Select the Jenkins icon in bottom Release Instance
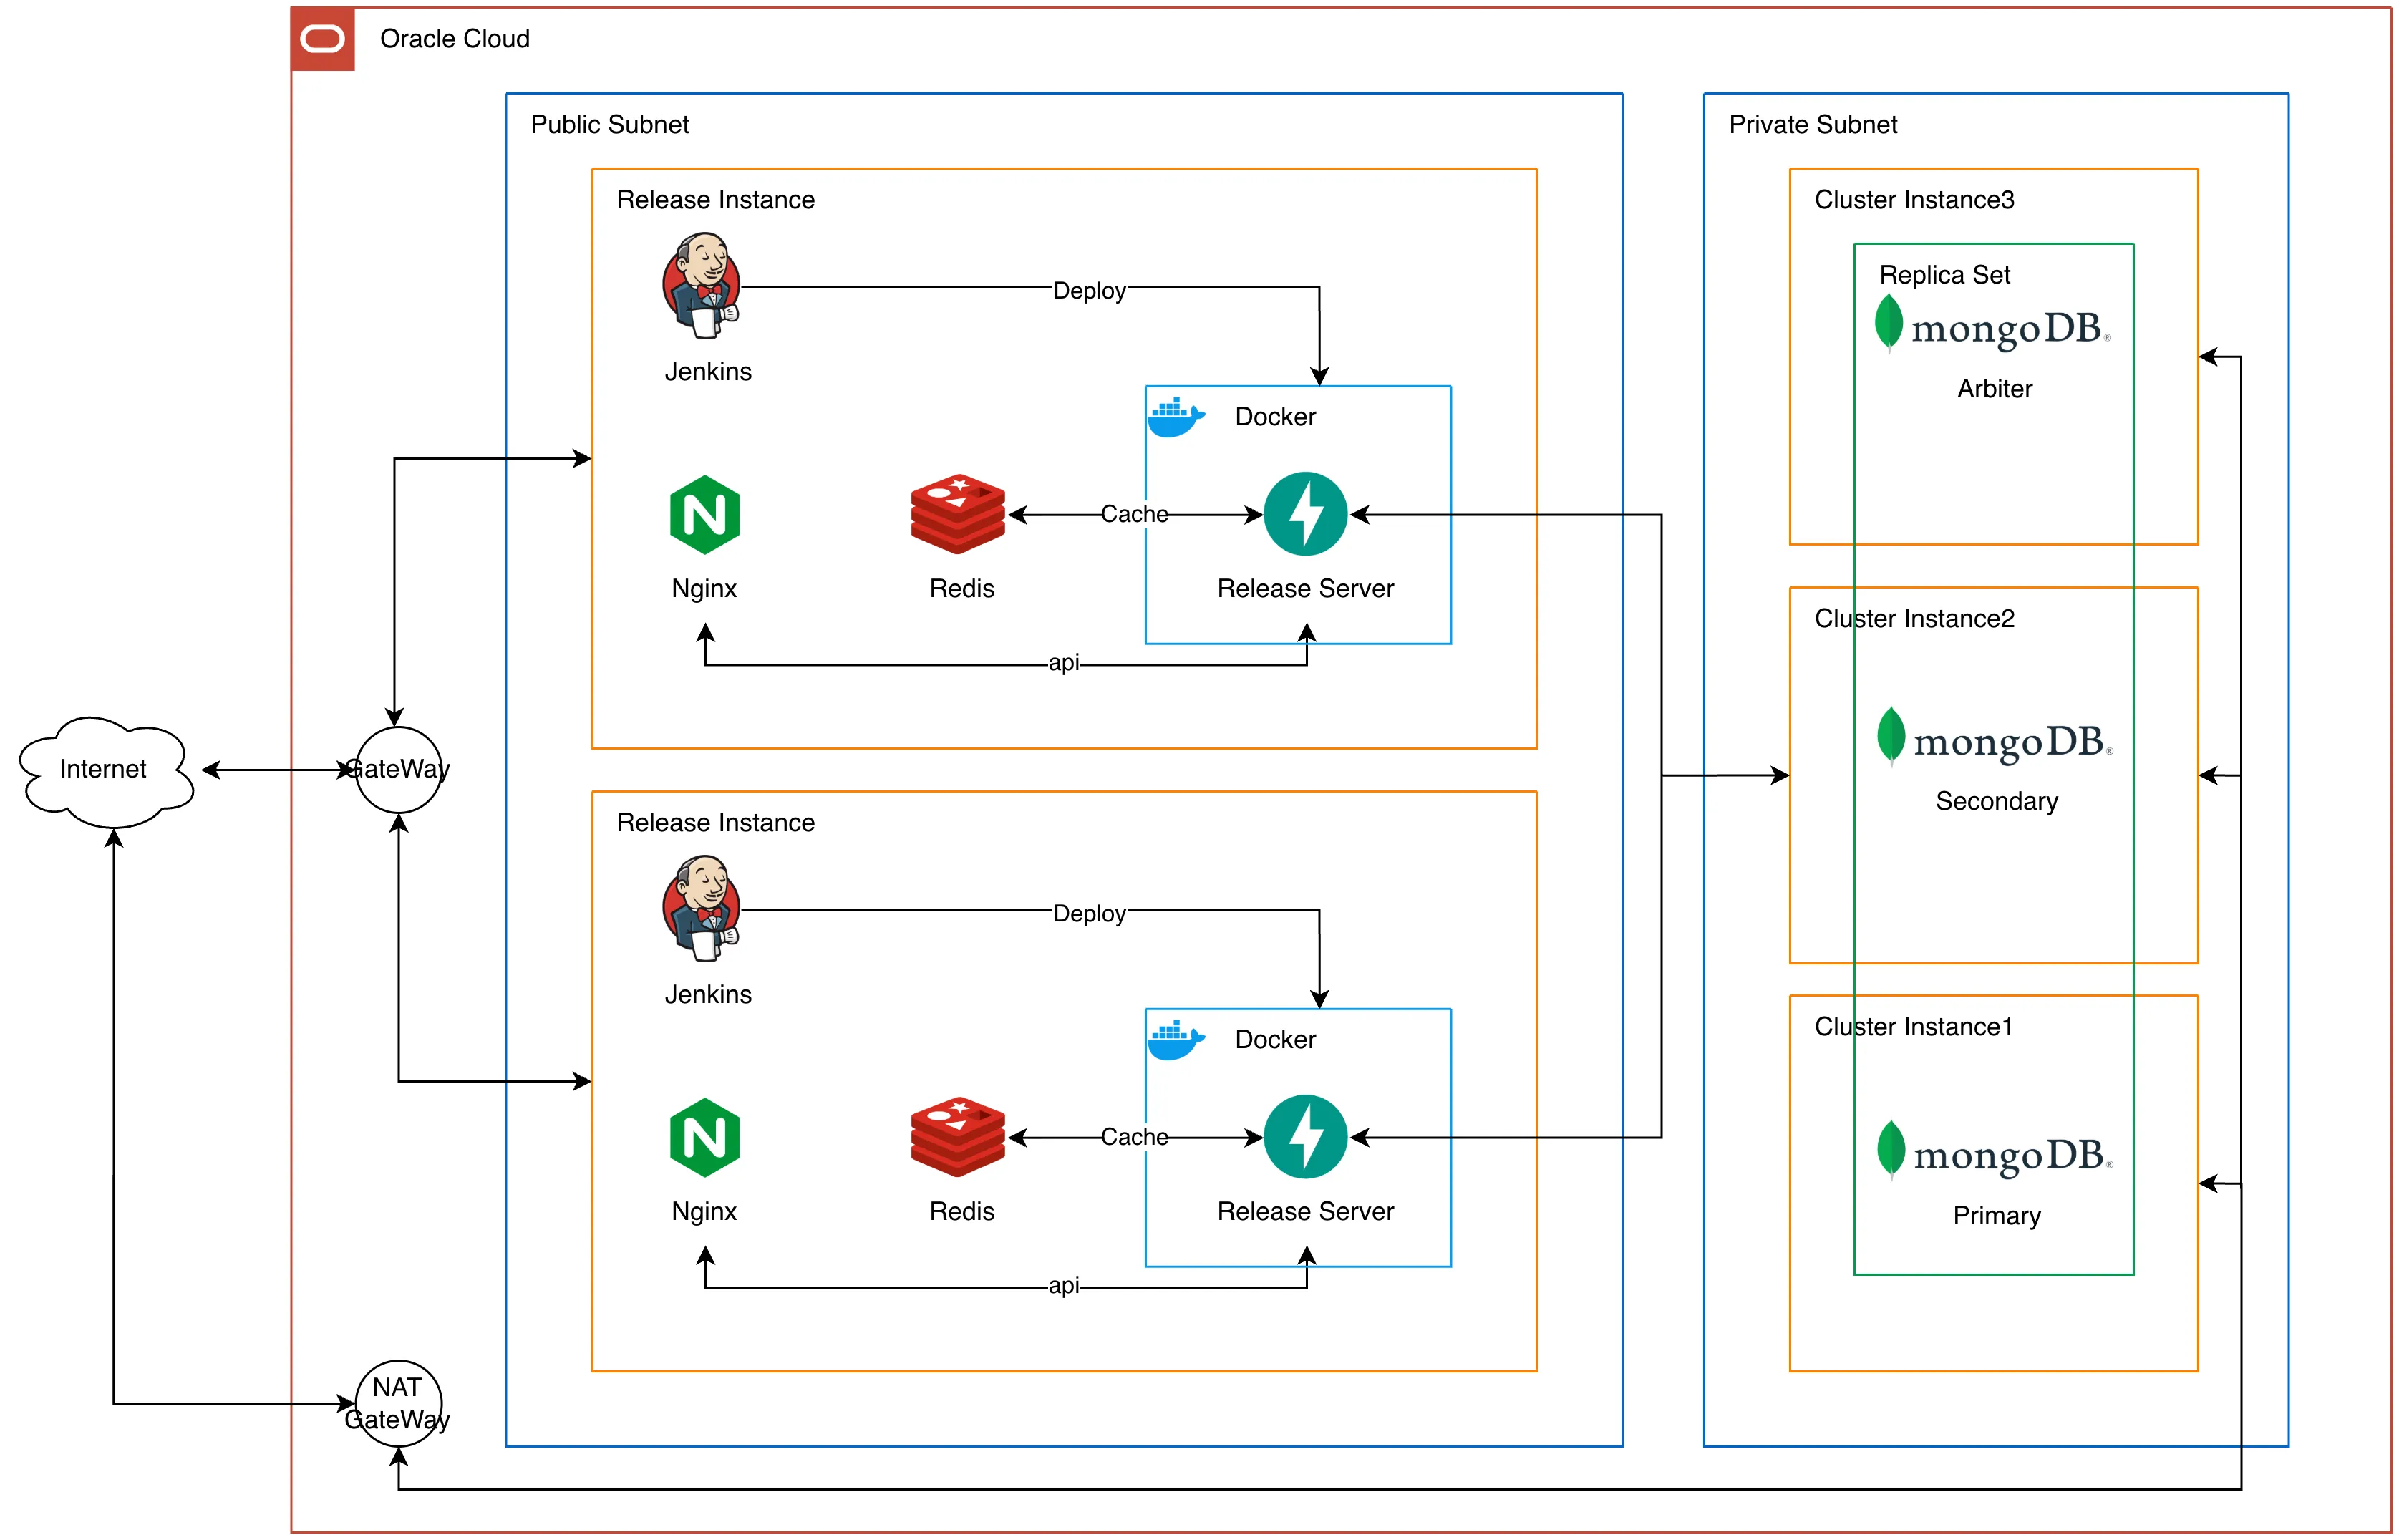2399x1540 pixels. point(701,908)
